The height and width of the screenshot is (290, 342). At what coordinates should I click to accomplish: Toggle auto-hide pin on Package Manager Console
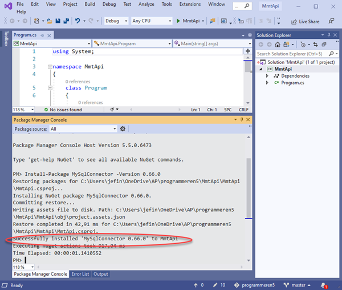[242, 119]
